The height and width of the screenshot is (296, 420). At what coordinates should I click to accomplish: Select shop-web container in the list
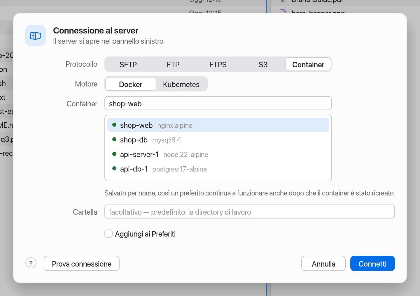218,125
